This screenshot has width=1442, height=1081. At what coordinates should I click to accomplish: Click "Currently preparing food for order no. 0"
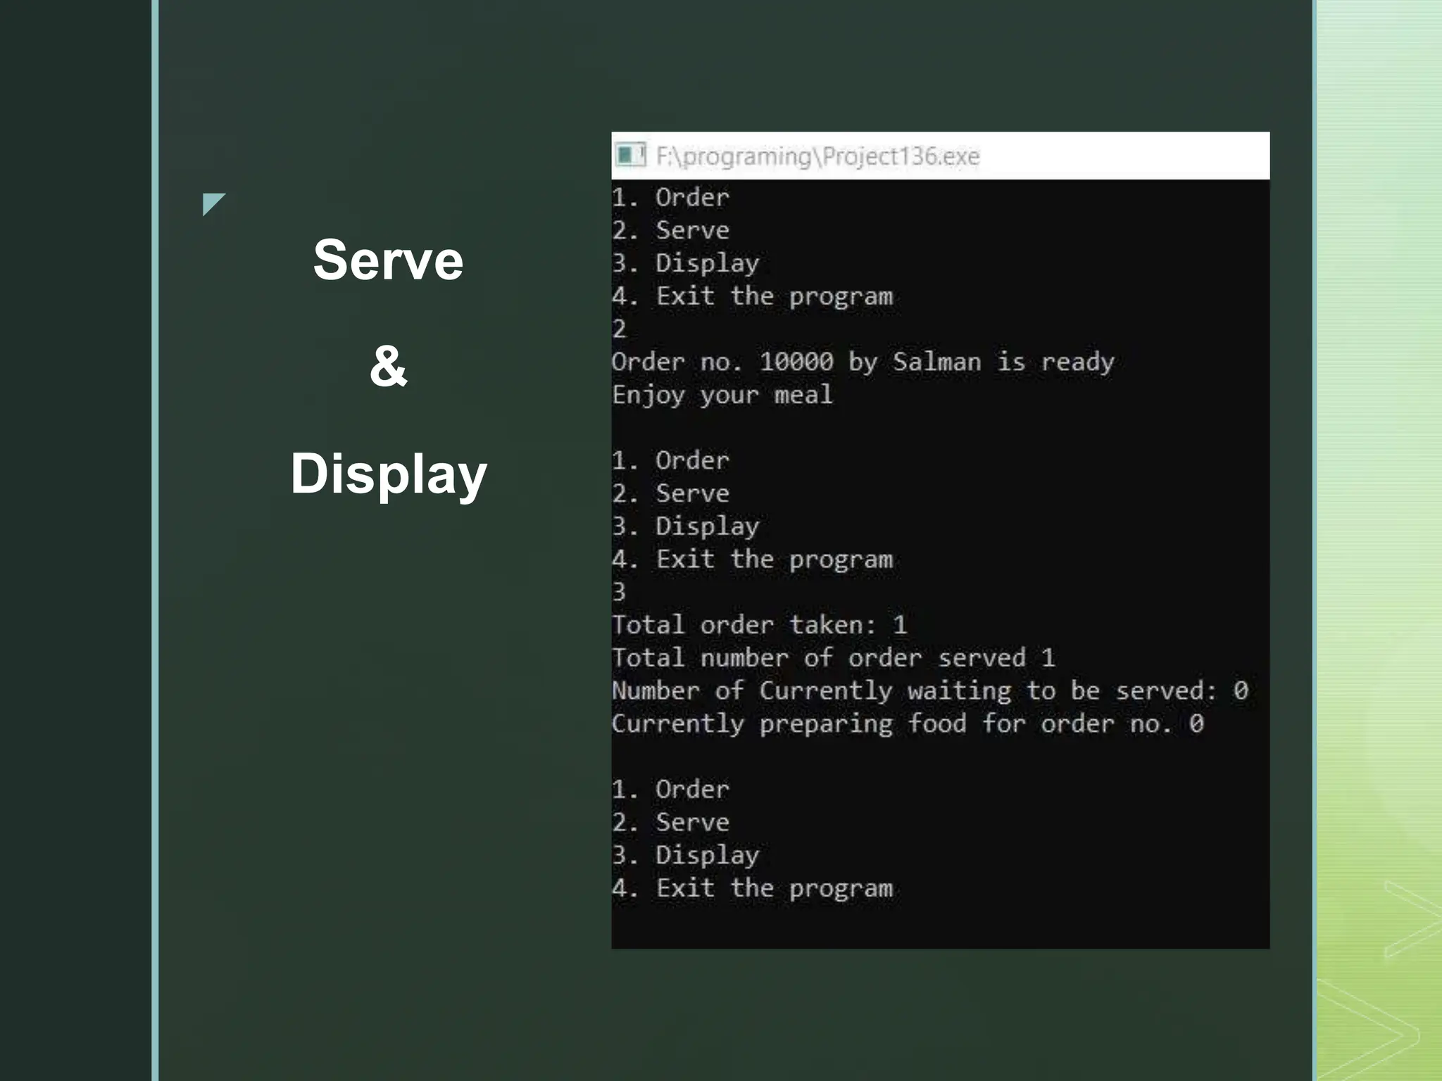pos(907,723)
